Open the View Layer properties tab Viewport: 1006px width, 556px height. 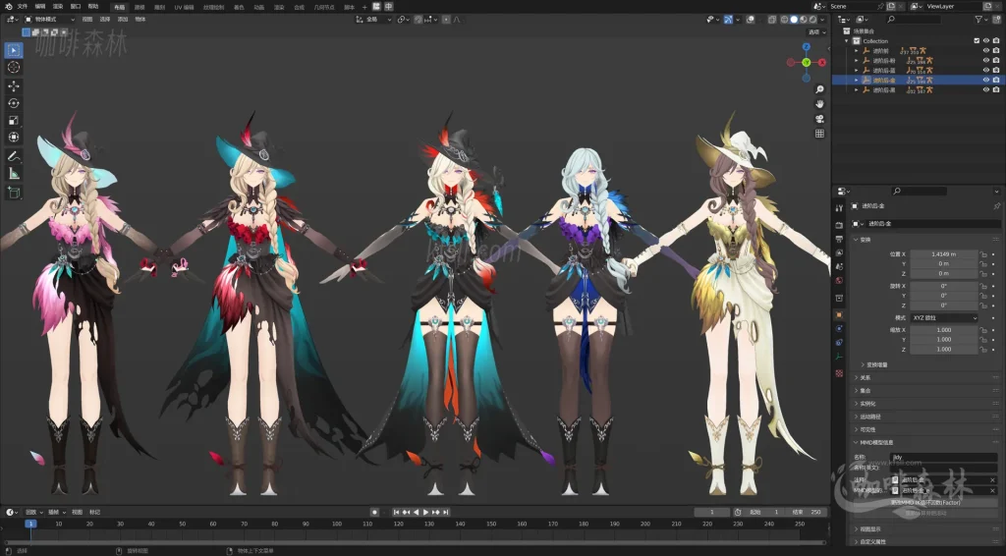(x=839, y=252)
